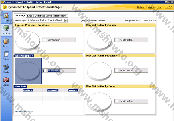
Task: Open the Summary type dropdown arrow
Action: (66, 21)
